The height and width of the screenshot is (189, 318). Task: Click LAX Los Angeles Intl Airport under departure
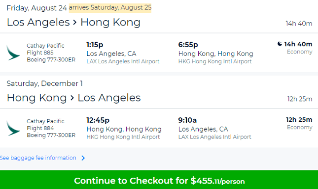click(123, 61)
